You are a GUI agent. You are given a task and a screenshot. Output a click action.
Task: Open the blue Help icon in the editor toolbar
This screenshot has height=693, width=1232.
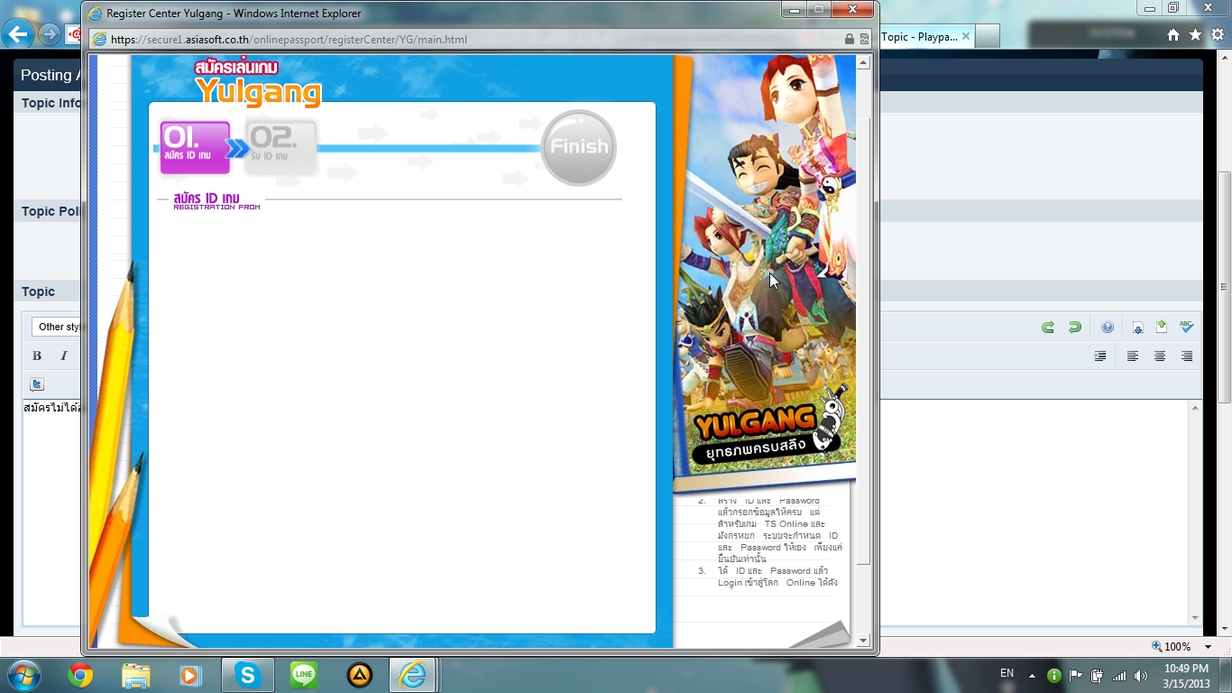[1108, 328]
